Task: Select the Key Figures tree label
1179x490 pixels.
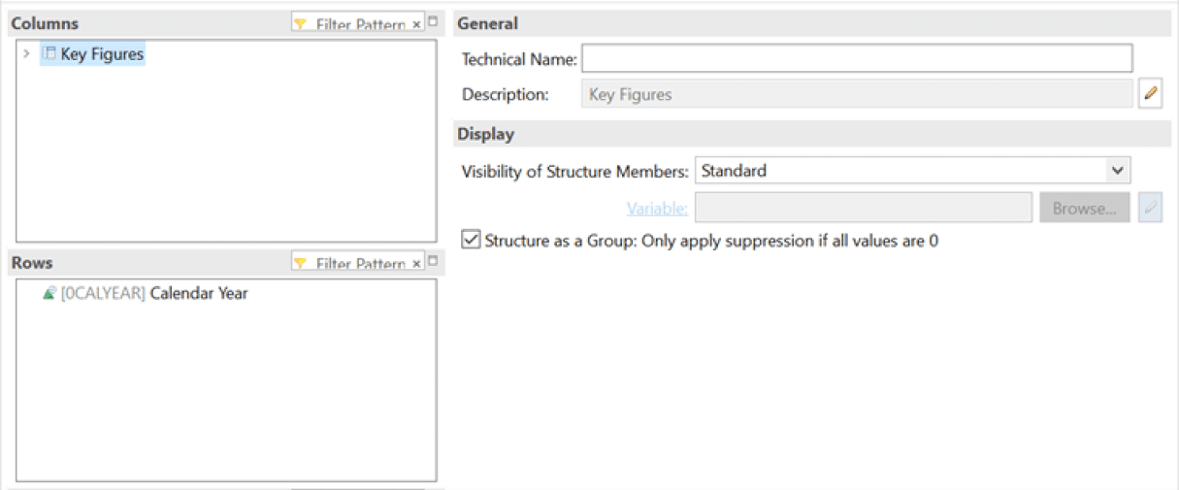Action: tap(102, 55)
